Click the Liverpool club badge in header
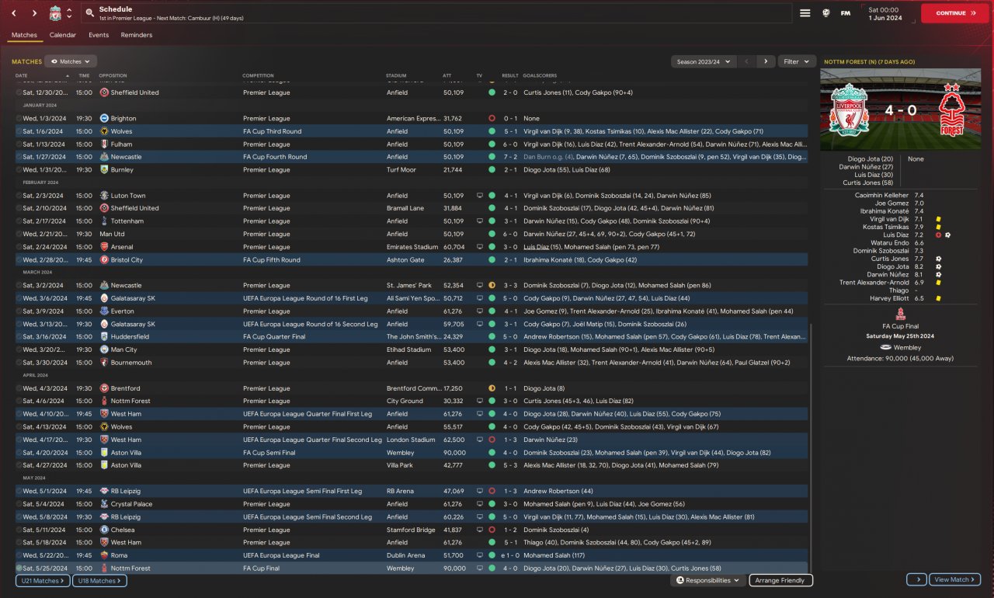 (55, 13)
